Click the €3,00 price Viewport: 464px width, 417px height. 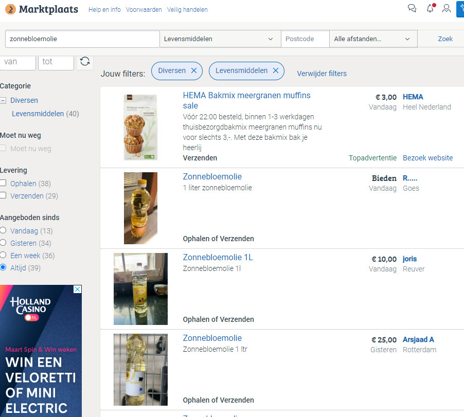[386, 97]
